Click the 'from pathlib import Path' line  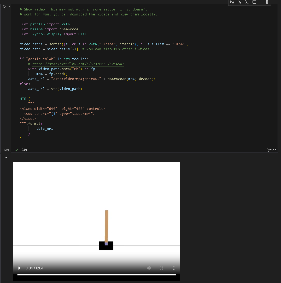tap(45, 24)
